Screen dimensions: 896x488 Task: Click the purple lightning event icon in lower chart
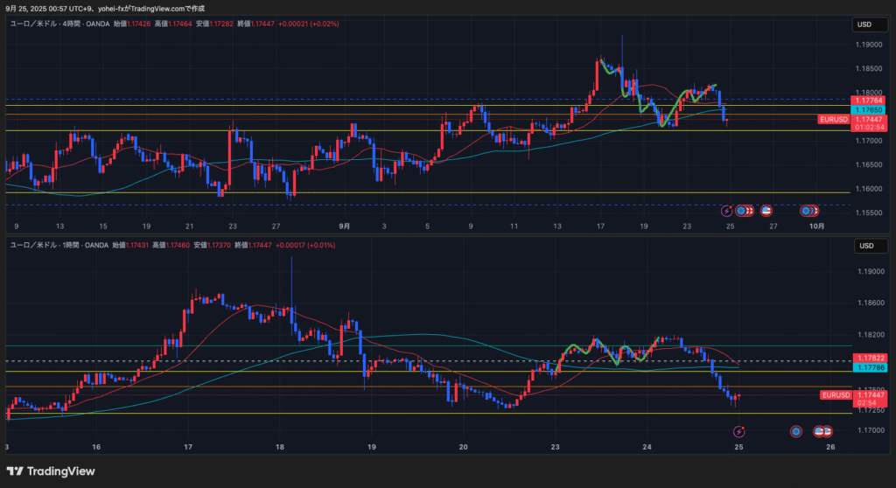coord(739,431)
